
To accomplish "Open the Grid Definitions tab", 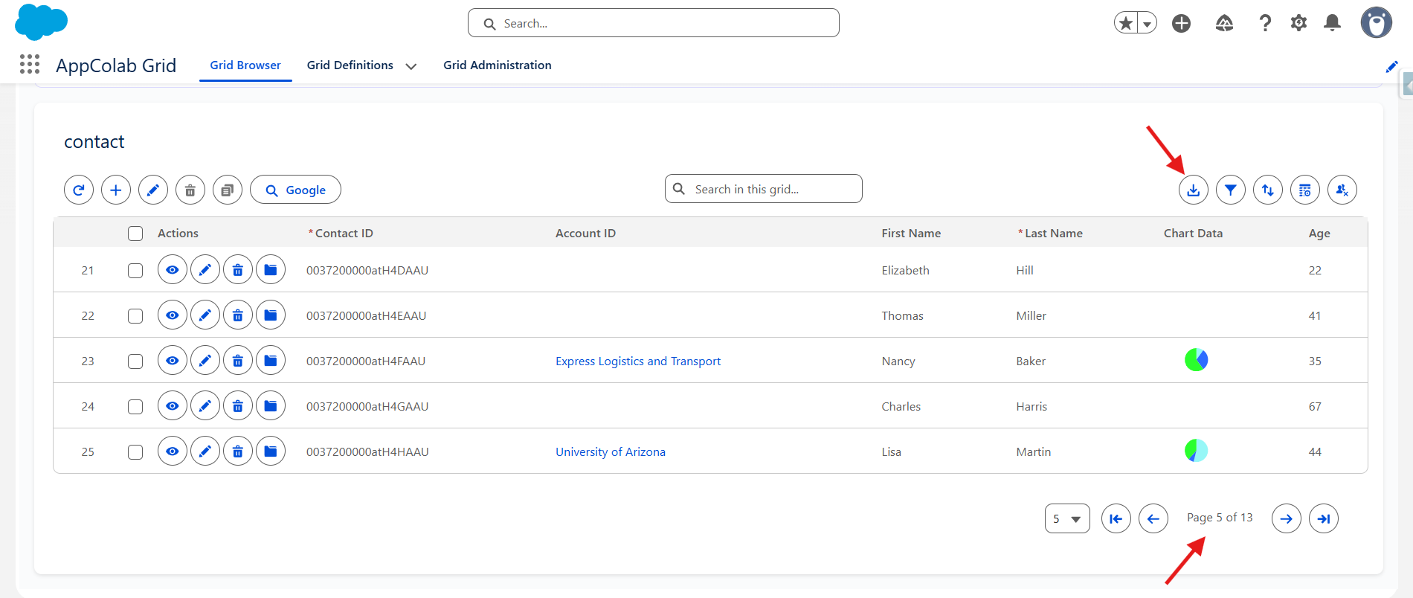I will click(x=350, y=65).
